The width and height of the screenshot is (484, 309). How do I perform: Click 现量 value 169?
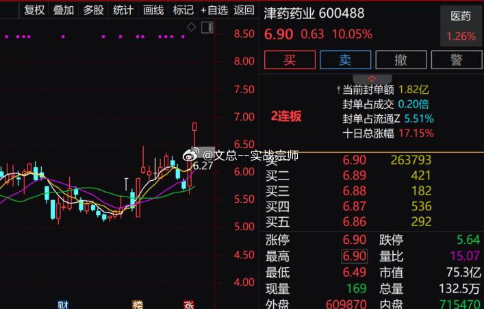coord(356,288)
